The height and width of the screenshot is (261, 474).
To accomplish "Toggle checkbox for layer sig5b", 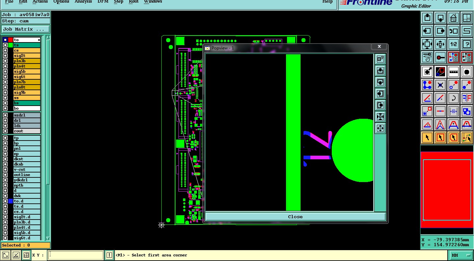I will tap(5, 71).
